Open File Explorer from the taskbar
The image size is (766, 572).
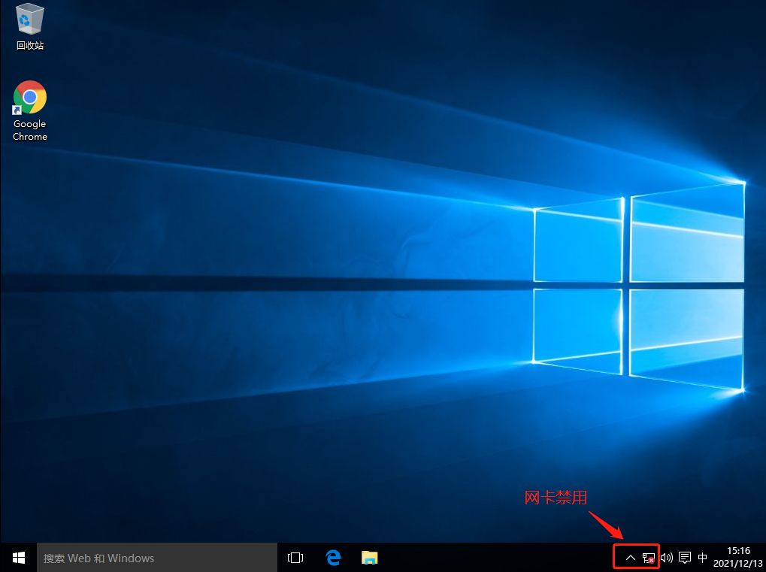click(x=369, y=558)
